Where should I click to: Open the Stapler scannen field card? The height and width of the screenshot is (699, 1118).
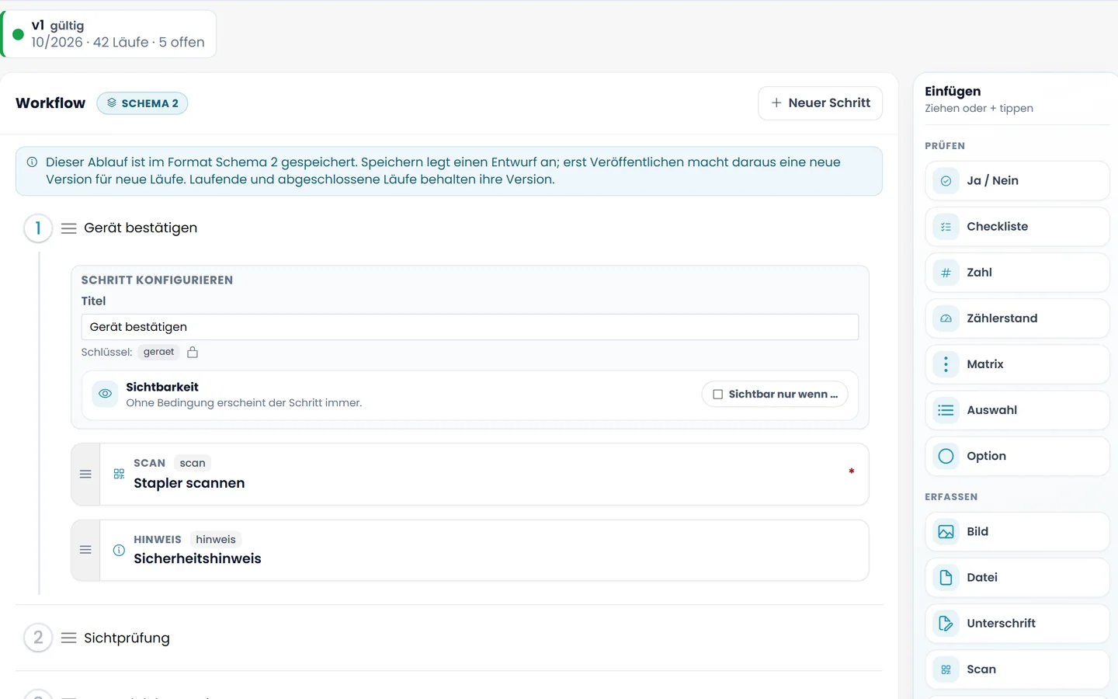click(x=470, y=475)
